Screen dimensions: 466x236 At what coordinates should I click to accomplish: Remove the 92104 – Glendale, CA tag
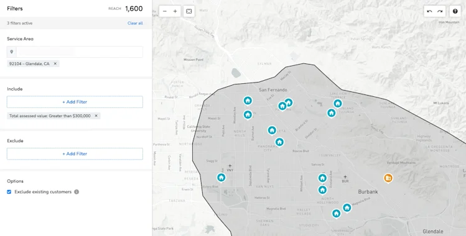pos(55,63)
